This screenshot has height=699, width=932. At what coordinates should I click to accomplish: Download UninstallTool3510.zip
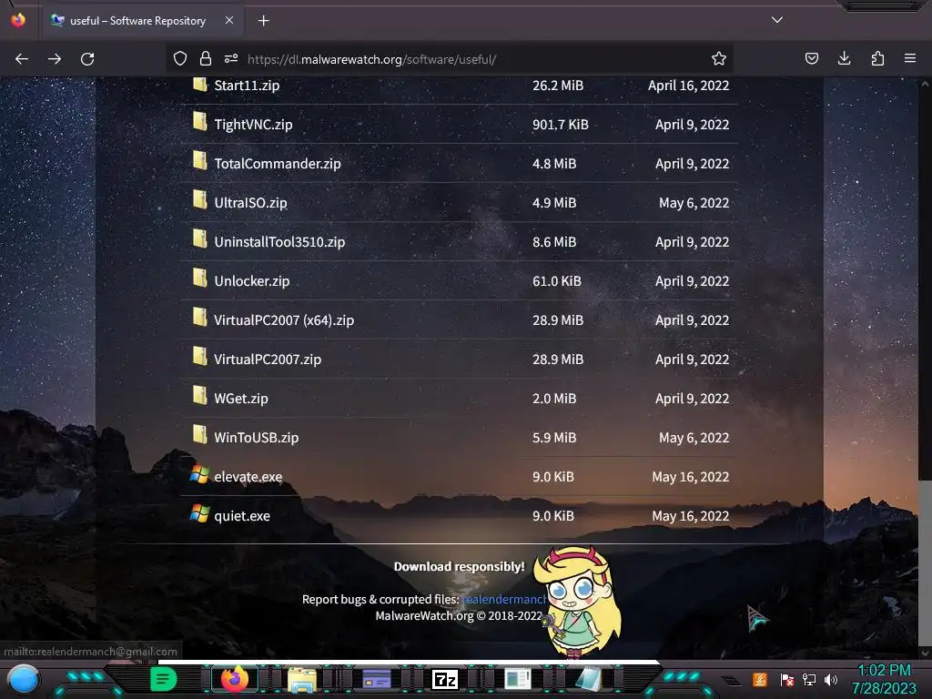pos(279,242)
